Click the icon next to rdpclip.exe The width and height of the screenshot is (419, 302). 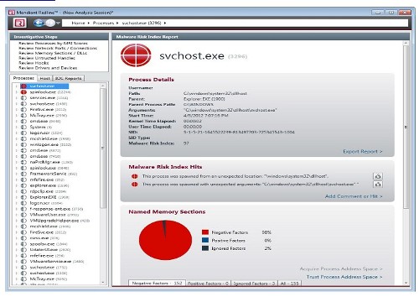pos(23,191)
